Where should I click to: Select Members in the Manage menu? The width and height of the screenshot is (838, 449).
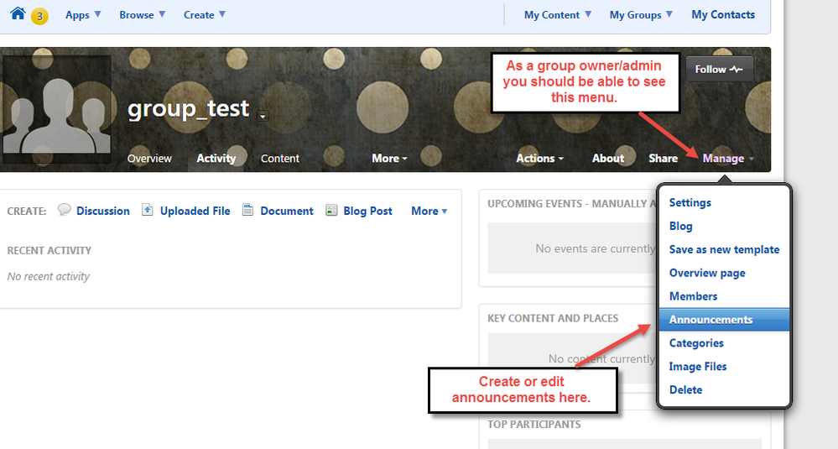[693, 296]
